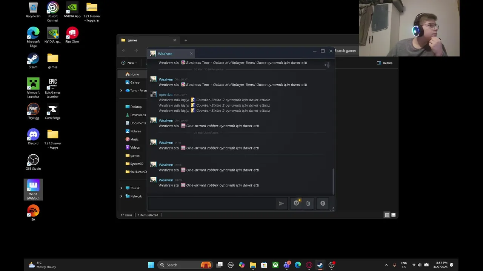Screen dimensions: 483x271
Task: Open Recycle Bin desktop icon
Action: pyautogui.click(x=33, y=10)
